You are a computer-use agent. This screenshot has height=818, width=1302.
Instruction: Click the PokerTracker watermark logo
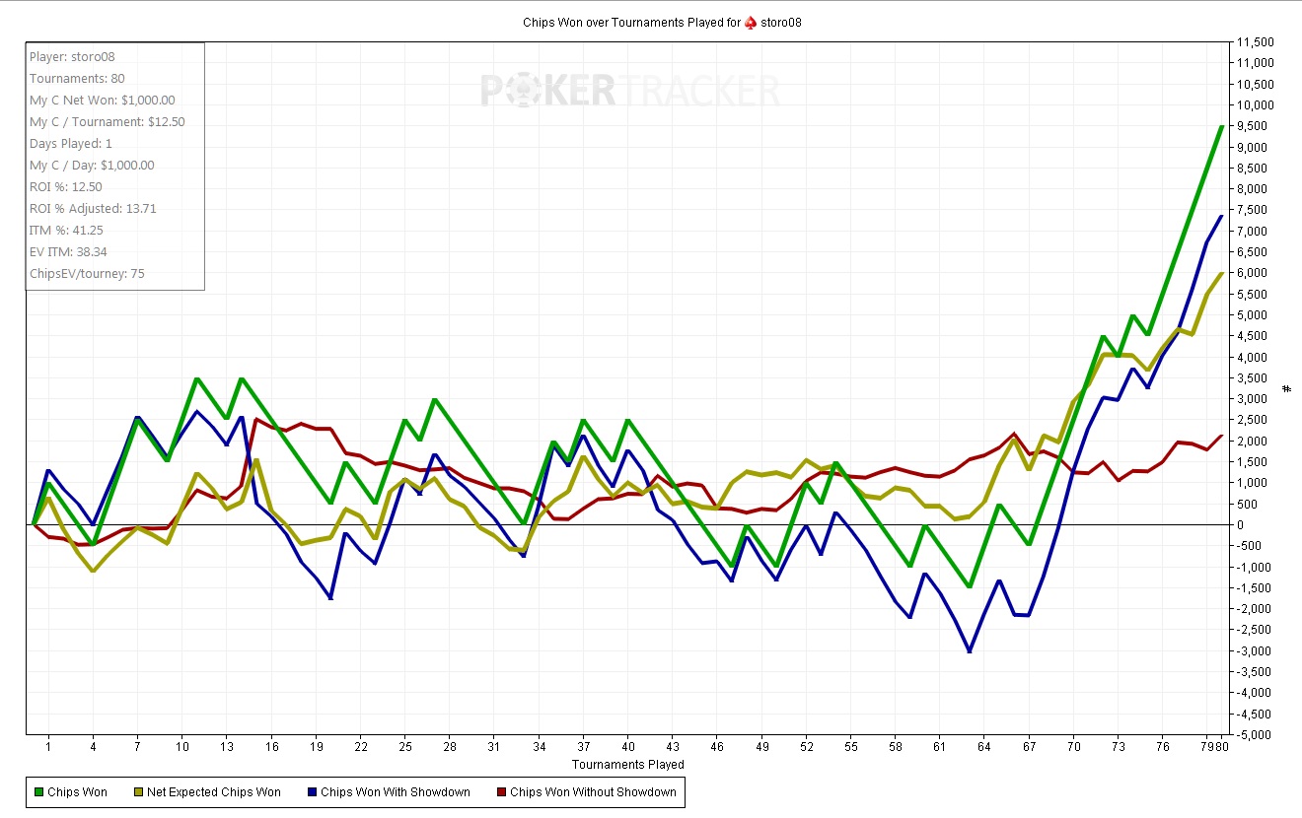629,92
